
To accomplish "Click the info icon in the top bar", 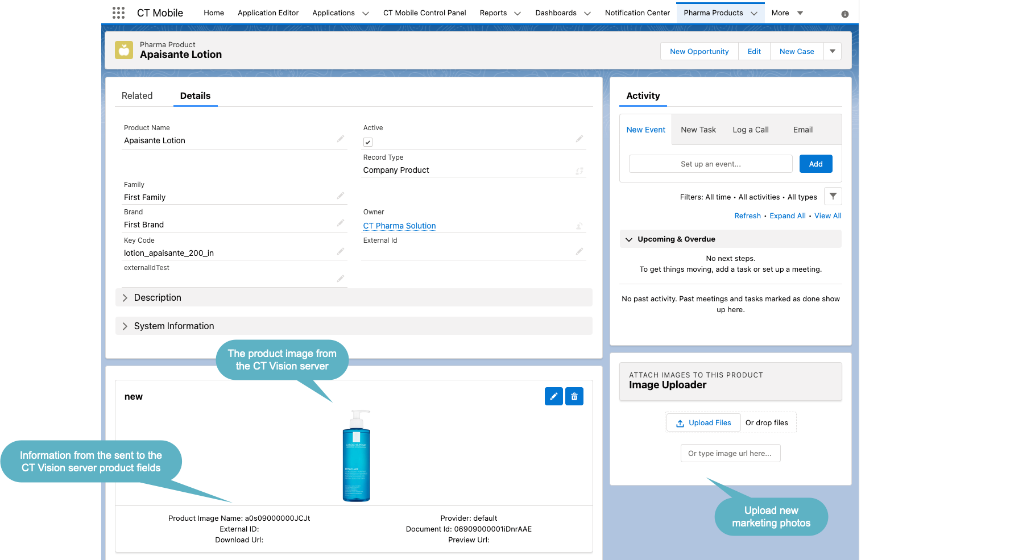I will [x=845, y=13].
